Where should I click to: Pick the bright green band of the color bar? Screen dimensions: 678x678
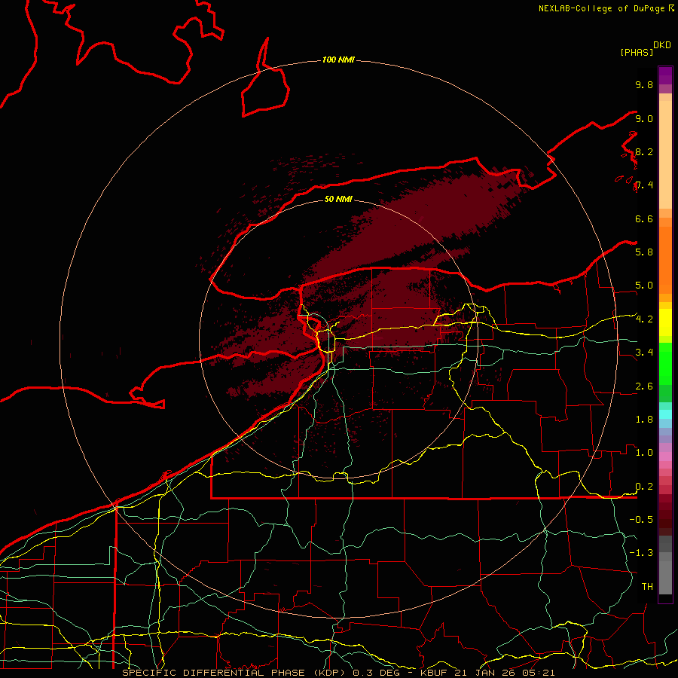(x=665, y=363)
